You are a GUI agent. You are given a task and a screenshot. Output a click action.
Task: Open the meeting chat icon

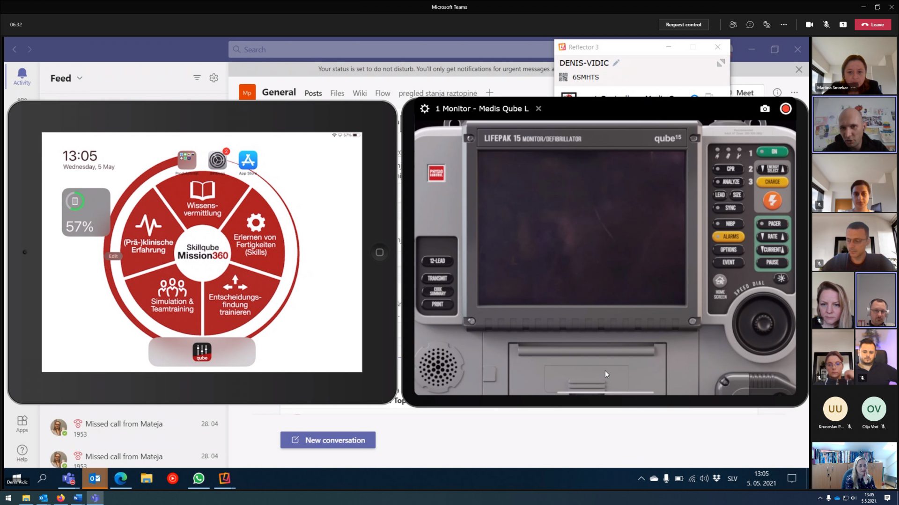tap(750, 24)
